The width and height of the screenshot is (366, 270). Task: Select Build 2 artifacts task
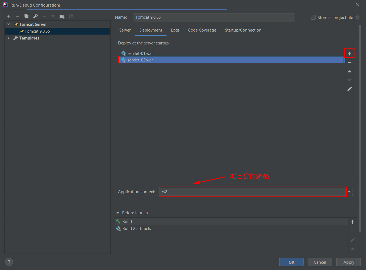[232, 228]
